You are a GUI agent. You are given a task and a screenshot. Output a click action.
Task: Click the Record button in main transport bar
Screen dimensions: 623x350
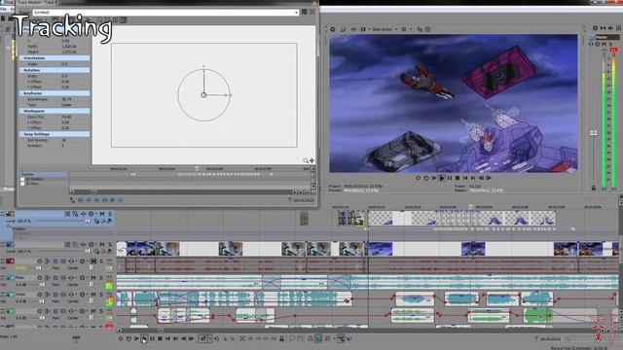[121, 338]
